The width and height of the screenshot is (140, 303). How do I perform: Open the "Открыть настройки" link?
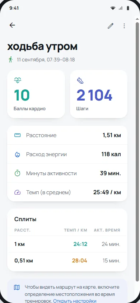(x=75, y=301)
